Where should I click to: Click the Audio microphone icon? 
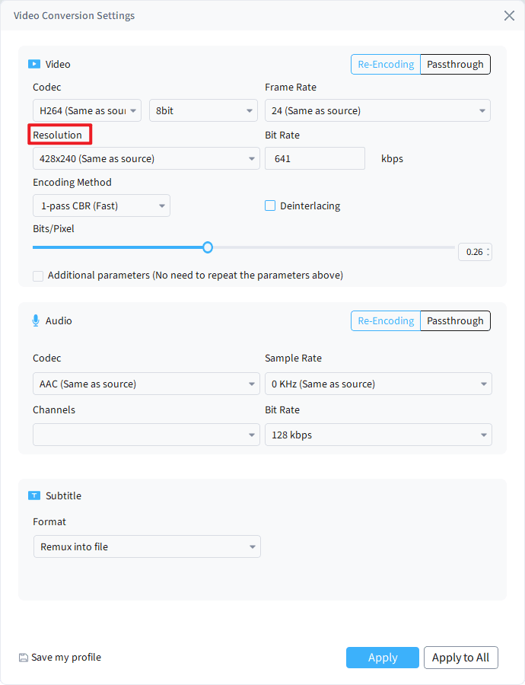35,320
